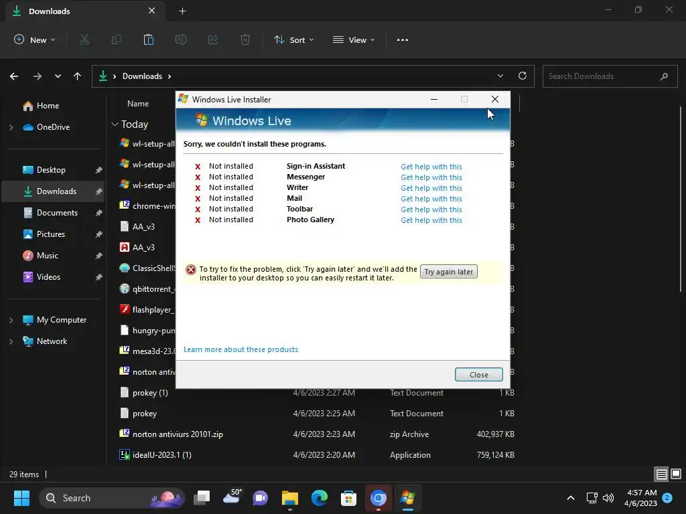The image size is (686, 514).
Task: Open Learn more about these products link
Action: coord(241,349)
